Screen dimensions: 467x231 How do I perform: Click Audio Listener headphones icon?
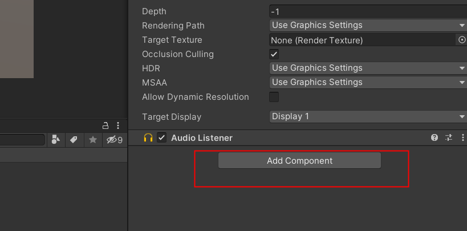(148, 137)
